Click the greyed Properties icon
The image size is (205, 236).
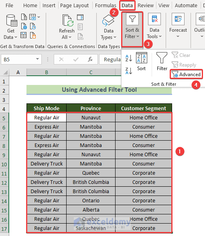pyautogui.click(x=80, y=27)
